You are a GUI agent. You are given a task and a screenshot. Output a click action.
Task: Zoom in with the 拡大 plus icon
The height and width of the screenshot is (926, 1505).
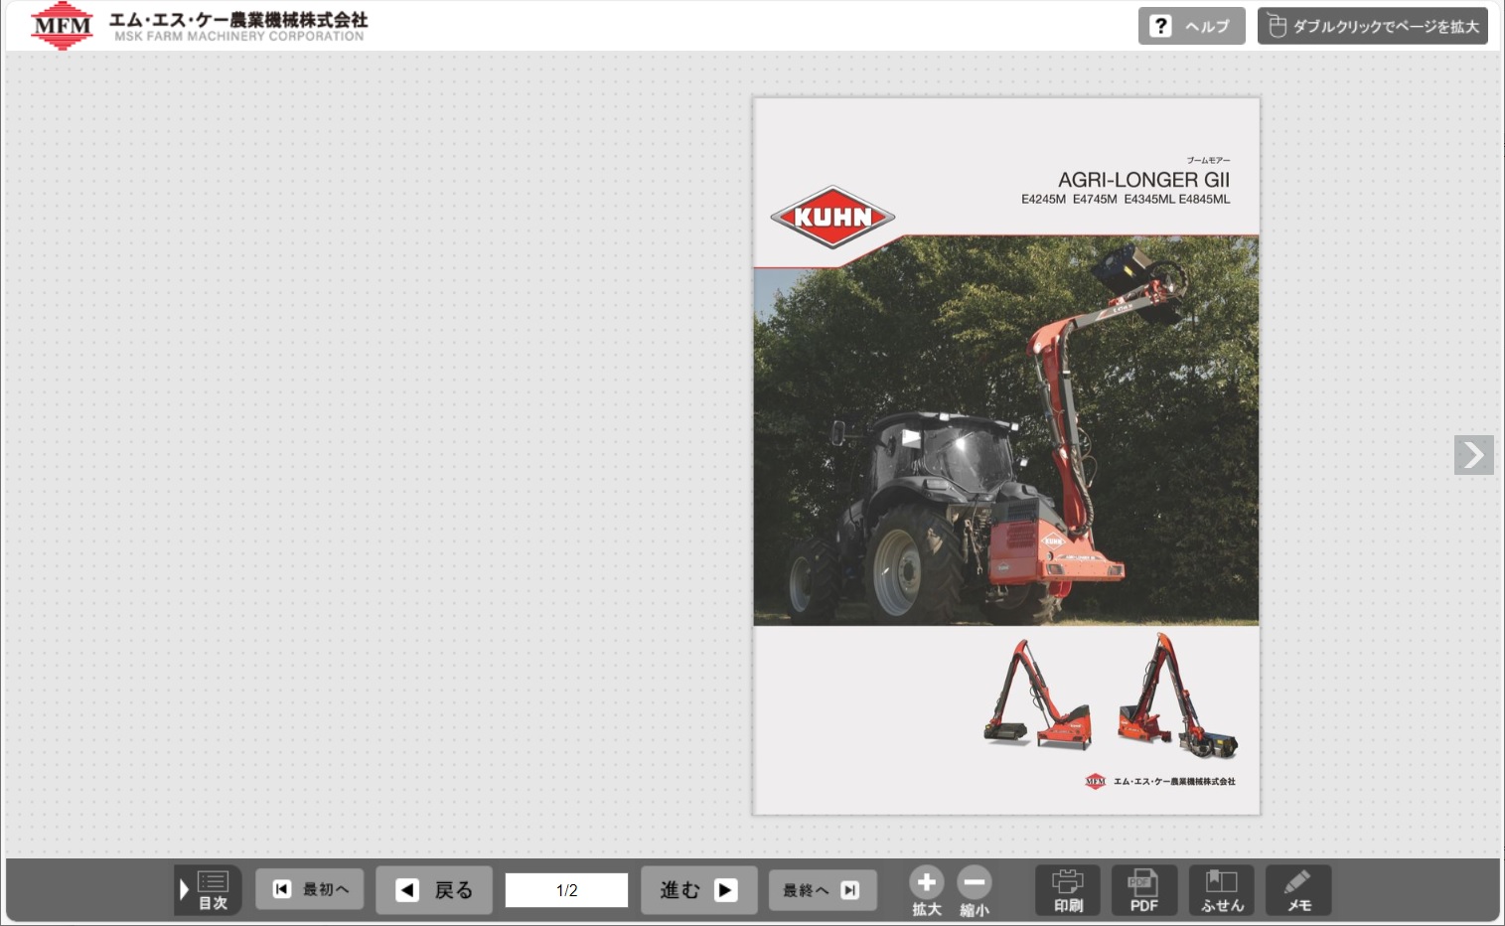pos(927,890)
